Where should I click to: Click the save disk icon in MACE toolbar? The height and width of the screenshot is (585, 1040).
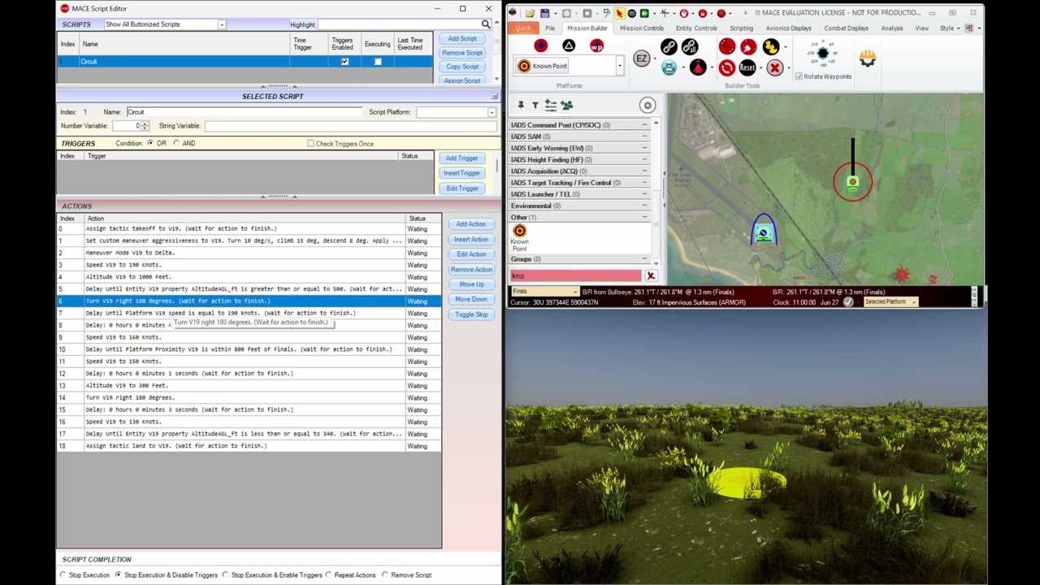tap(544, 13)
